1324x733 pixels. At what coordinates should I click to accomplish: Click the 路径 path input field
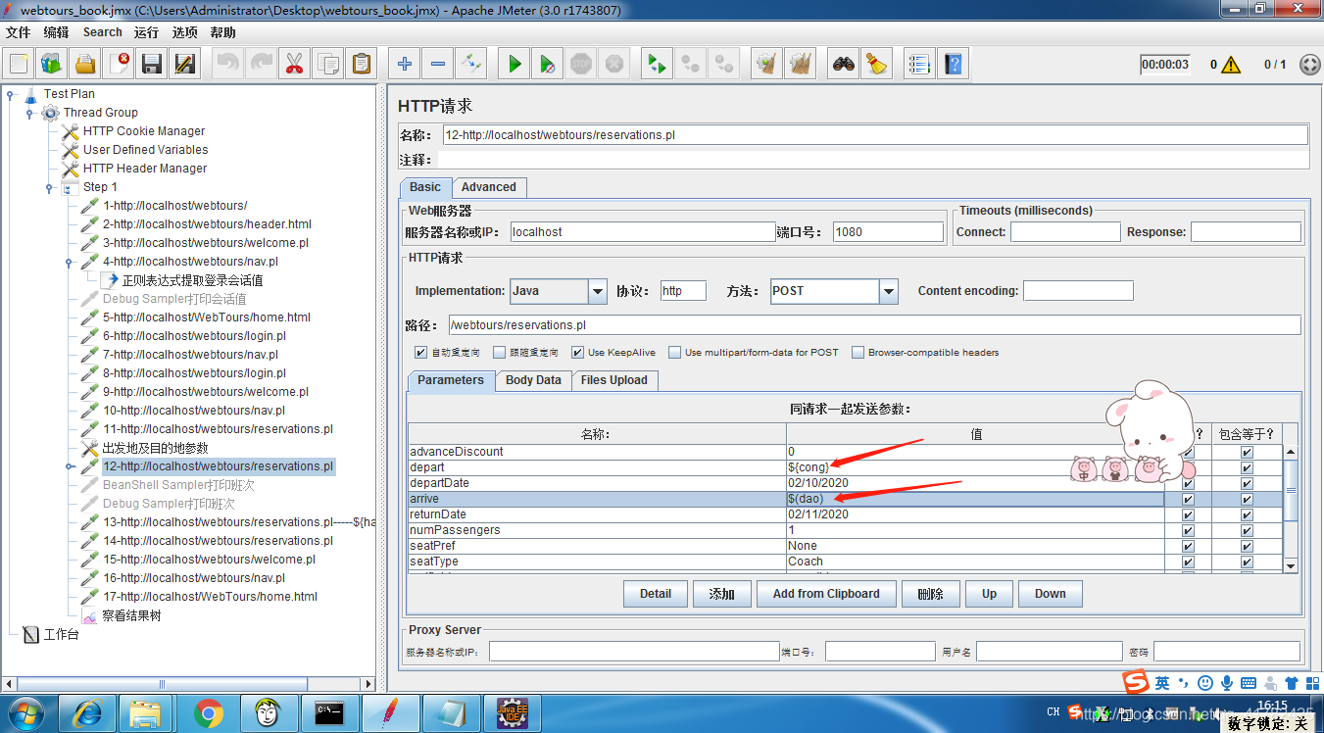874,324
